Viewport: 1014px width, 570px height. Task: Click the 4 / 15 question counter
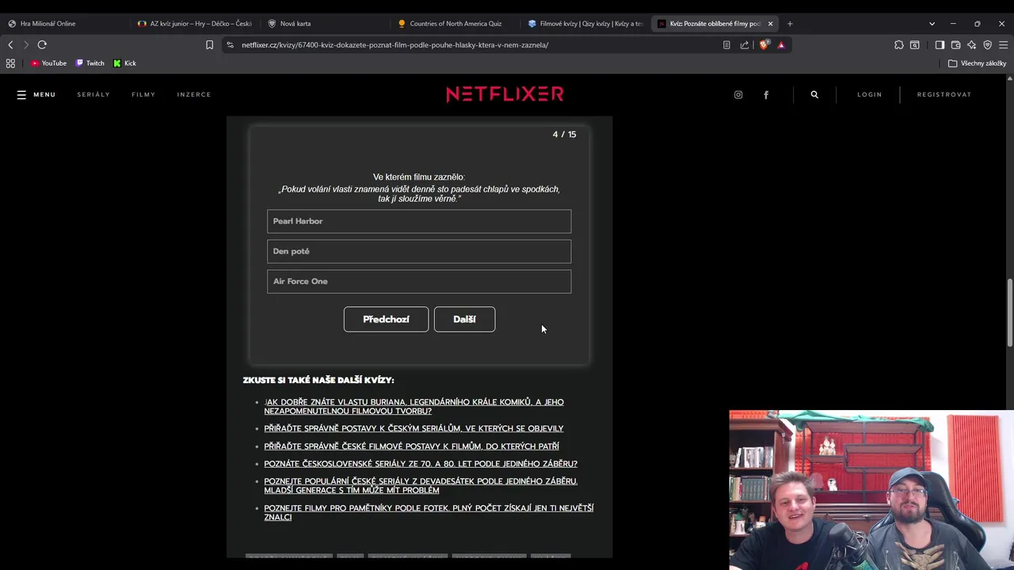(564, 135)
